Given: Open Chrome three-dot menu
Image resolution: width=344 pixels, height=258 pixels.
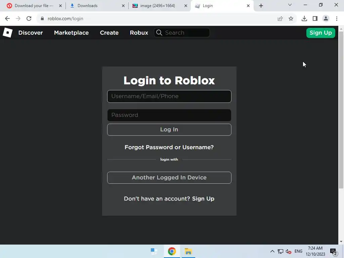Looking at the screenshot, I should [x=337, y=19].
